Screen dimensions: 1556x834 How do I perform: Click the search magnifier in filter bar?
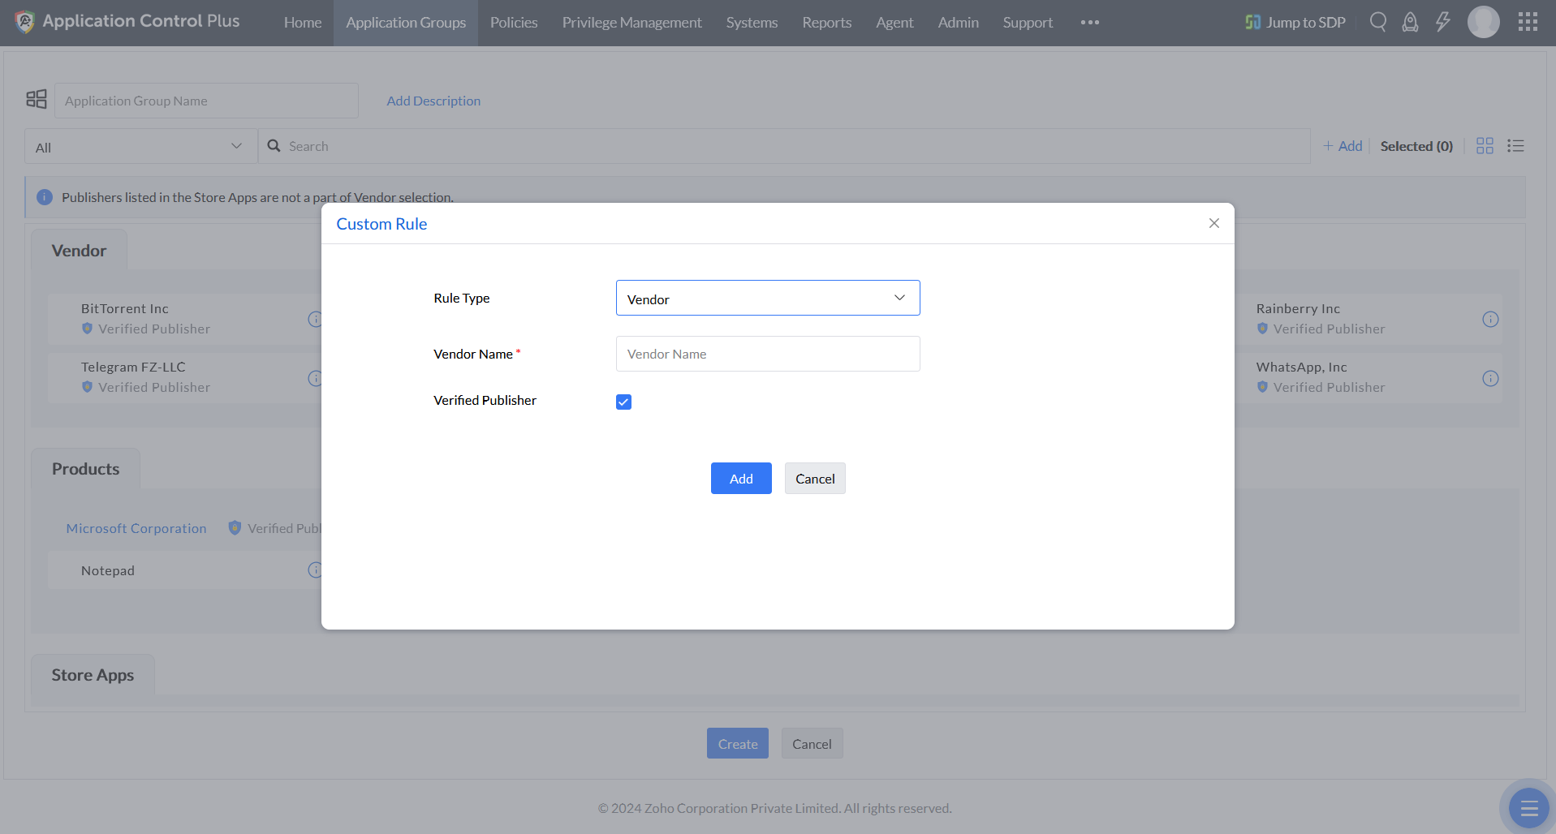[x=274, y=146]
